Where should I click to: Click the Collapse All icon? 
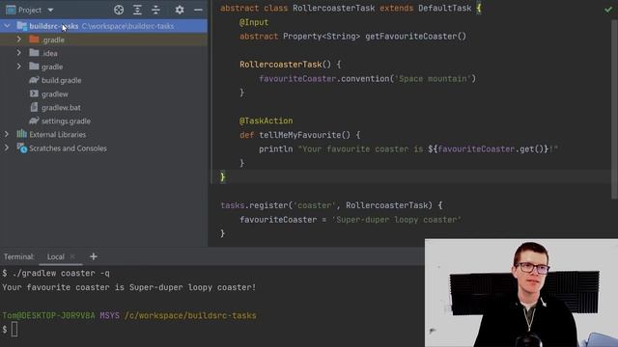156,10
